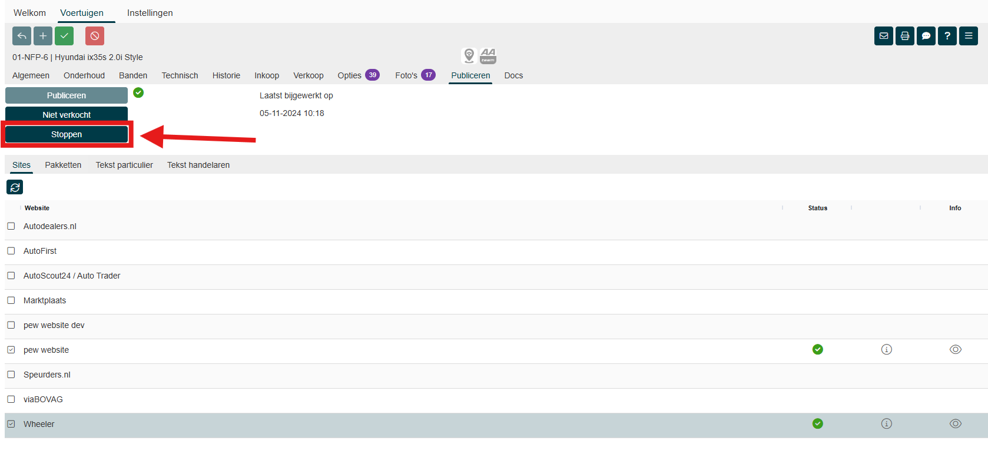Screen dimensions: 988x457
Task: Open the chat bubble icon
Action: click(x=926, y=36)
